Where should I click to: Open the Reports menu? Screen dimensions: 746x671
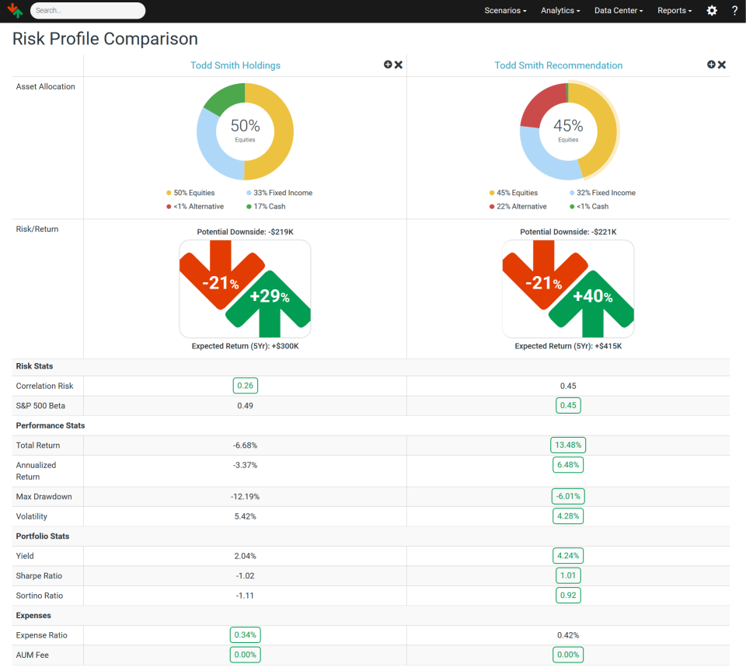pos(675,11)
